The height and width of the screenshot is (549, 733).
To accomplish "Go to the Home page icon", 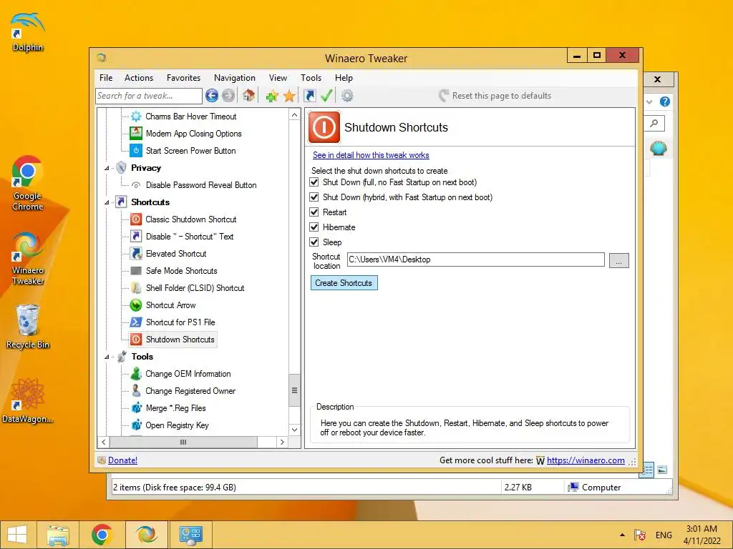I will tap(248, 96).
